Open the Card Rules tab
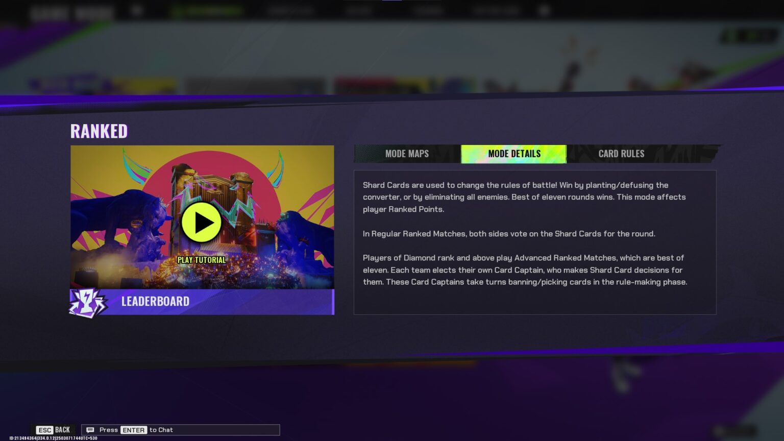 pos(621,154)
